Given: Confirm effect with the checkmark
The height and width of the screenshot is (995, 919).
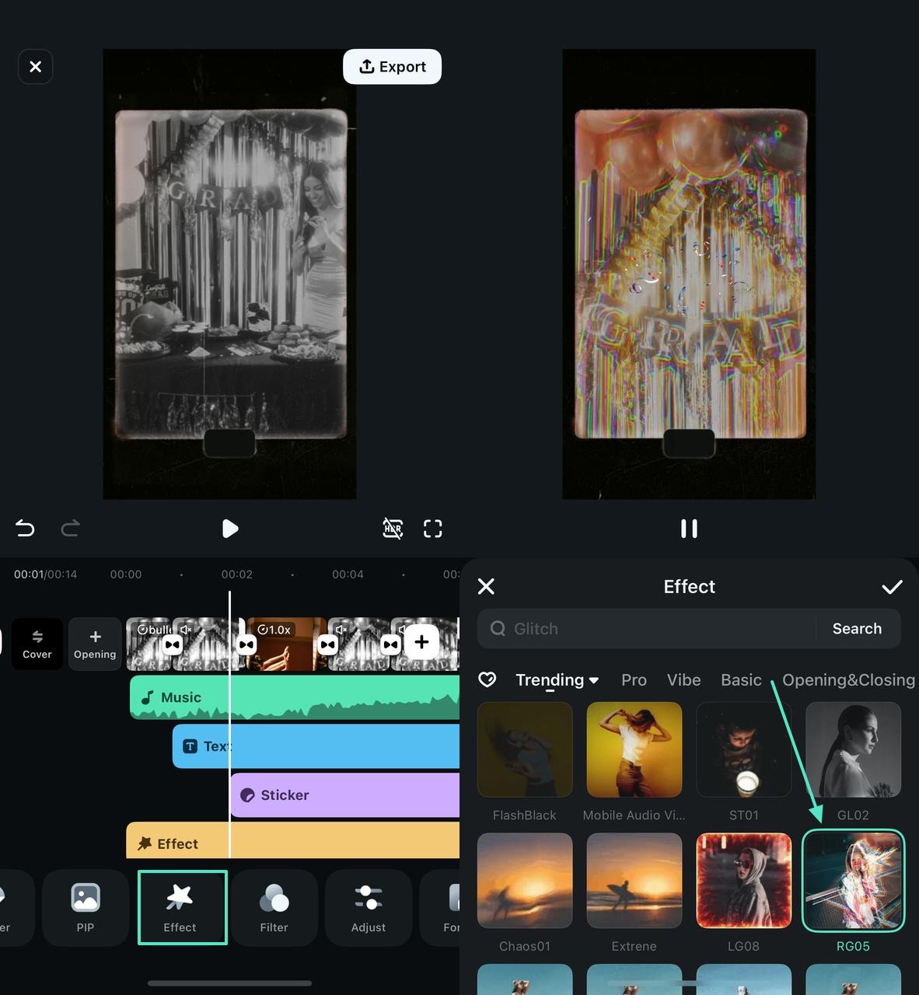Looking at the screenshot, I should pos(892,587).
